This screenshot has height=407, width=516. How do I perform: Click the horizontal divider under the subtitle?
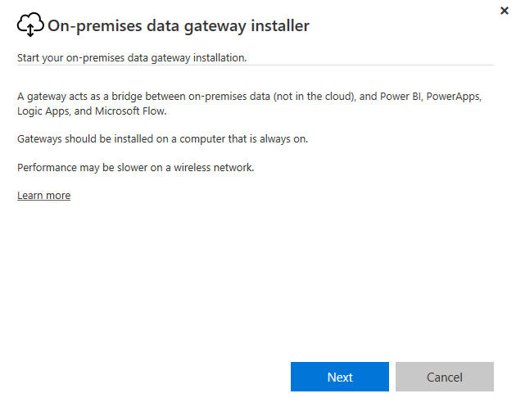click(256, 66)
